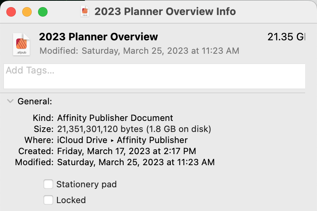Click the Modified date in General section

point(136,162)
